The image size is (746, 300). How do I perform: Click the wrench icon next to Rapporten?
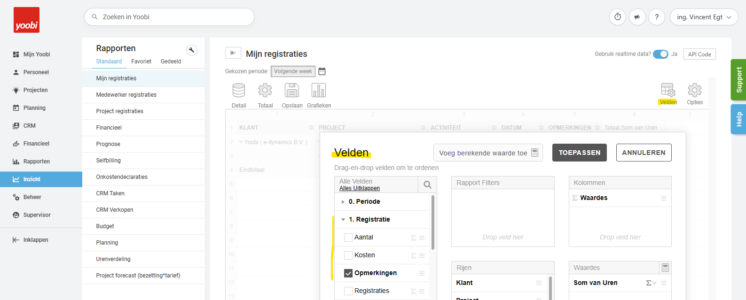point(191,50)
